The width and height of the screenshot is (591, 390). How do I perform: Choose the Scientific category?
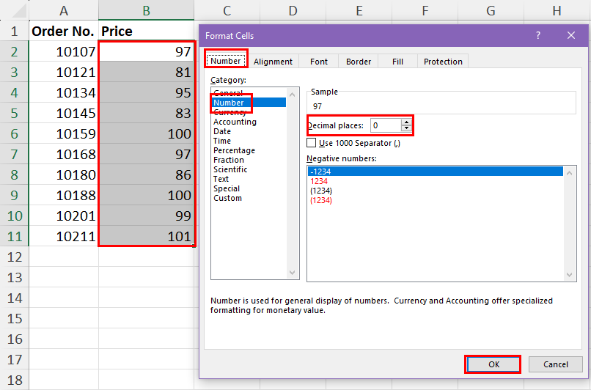click(x=249, y=169)
